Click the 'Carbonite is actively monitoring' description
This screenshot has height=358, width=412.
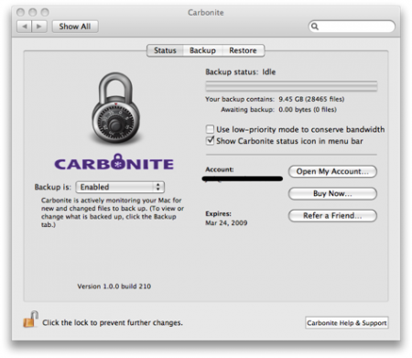click(113, 212)
